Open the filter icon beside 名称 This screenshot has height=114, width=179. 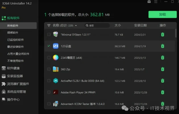49,25
